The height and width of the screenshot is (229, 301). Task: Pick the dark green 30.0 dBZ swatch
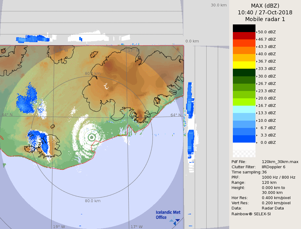pyautogui.click(x=244, y=72)
